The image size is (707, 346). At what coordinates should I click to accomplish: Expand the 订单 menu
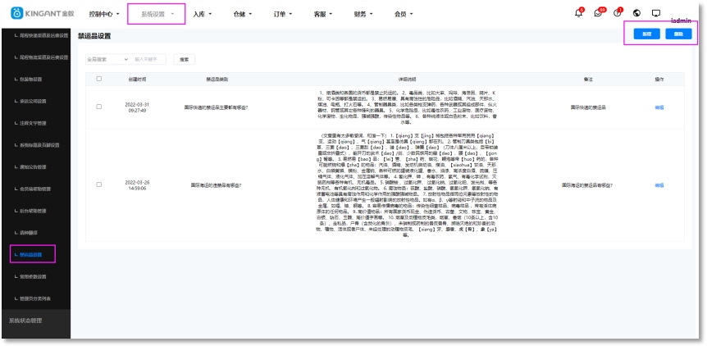coord(283,14)
